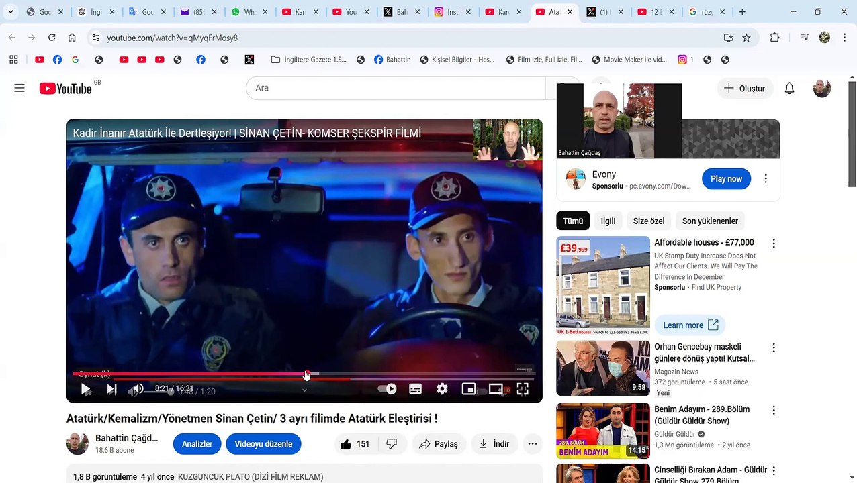The image size is (857, 483).
Task: Select the Tümü filter chip
Action: click(573, 221)
